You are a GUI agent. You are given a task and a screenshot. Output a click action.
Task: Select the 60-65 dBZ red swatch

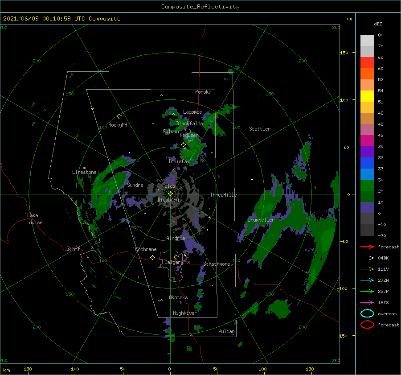pyautogui.click(x=367, y=63)
